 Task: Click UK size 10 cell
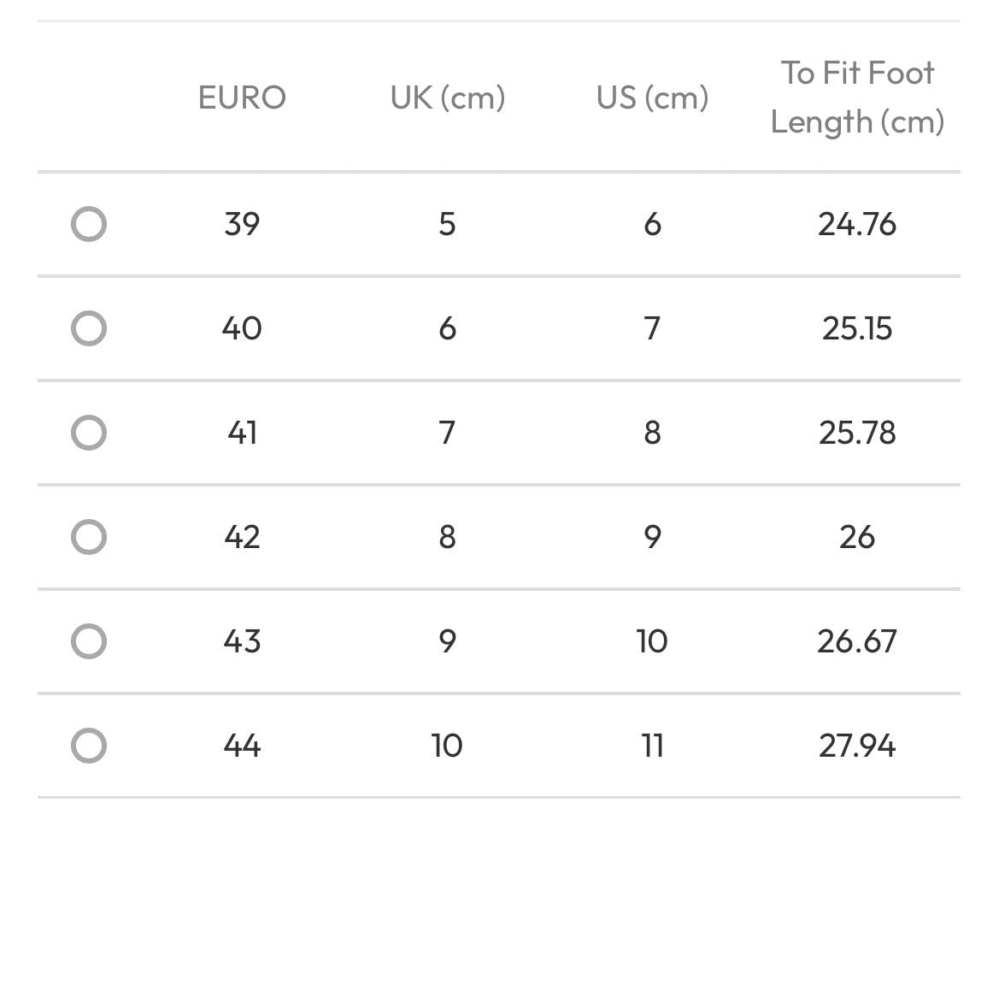coord(447,746)
